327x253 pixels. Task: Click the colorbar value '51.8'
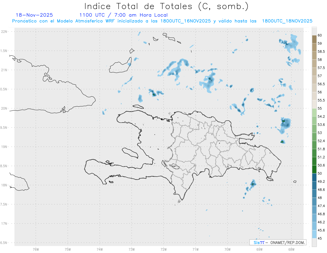[321, 149]
